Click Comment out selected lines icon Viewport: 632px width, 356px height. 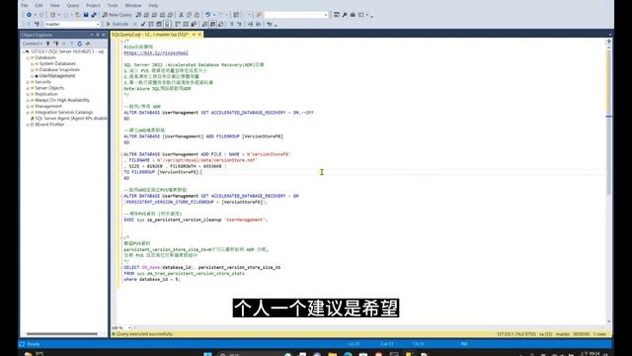coord(232,24)
